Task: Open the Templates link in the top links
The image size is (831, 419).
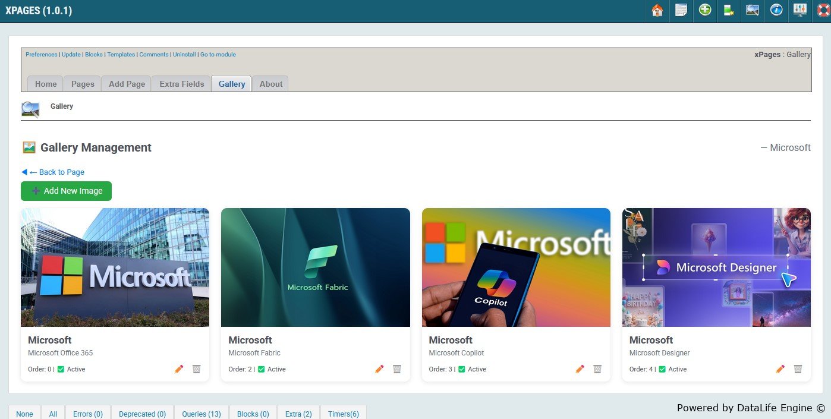Action: pos(121,54)
